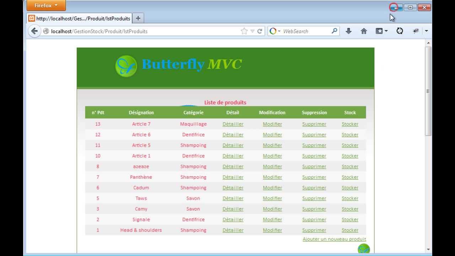Click the Stock column header

pos(350,112)
